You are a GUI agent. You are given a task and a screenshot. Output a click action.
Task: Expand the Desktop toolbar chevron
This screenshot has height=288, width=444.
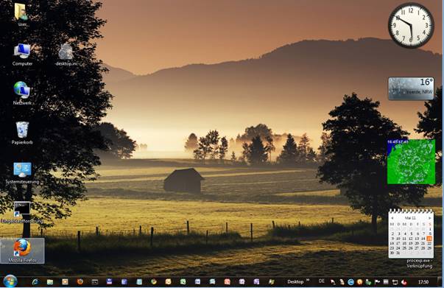point(308,281)
